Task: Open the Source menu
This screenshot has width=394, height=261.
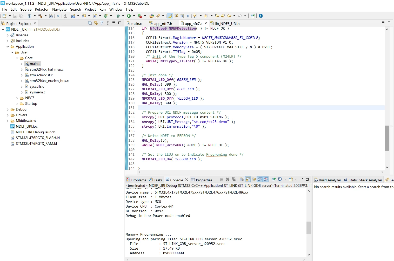Action: point(26,9)
